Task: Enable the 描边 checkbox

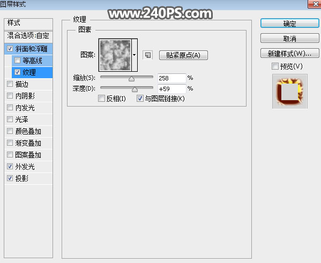Action: pos(10,84)
